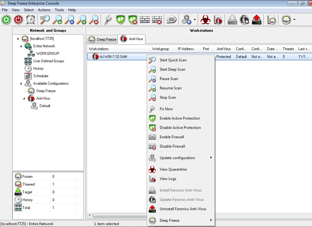Click the Pause Scan toolbar icon
The image size is (312, 227).
(69, 20)
